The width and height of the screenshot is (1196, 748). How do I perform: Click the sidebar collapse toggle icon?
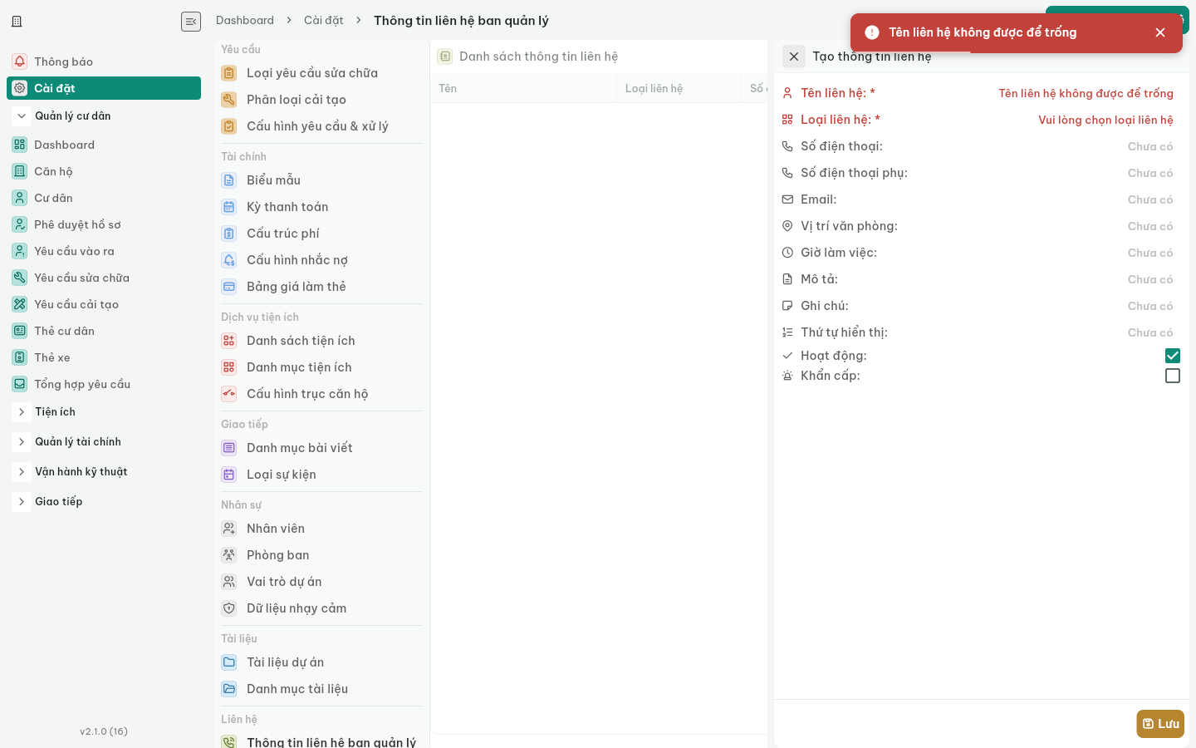tap(191, 22)
